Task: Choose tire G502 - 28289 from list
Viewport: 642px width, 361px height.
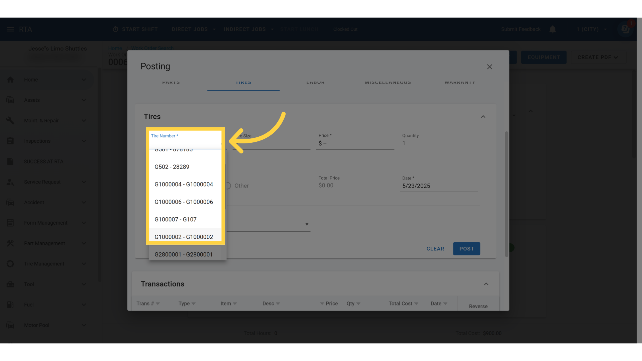Action: 172,167
